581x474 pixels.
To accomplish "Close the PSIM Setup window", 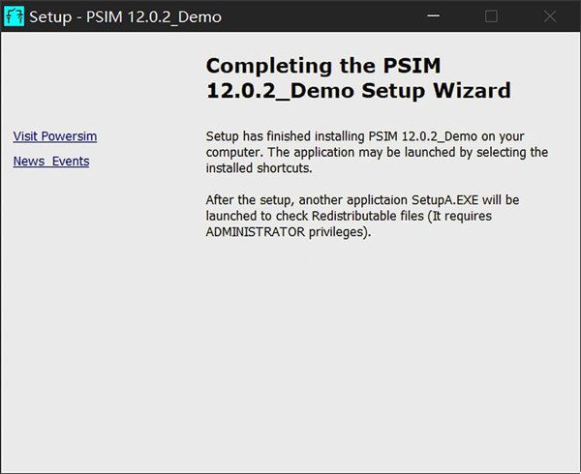I will coord(550,15).
